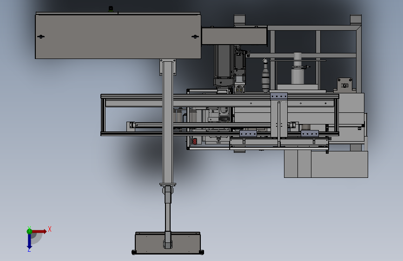Select the bottle-shaped part in the machine
The height and width of the screenshot is (261, 403).
(x=265, y=76)
